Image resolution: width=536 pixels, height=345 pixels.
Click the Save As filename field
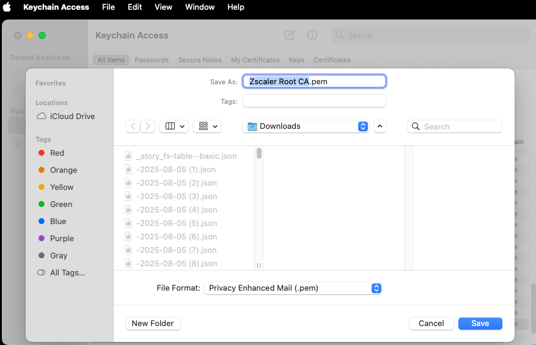(x=314, y=81)
